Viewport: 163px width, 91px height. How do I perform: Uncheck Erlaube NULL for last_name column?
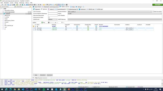(88, 30)
